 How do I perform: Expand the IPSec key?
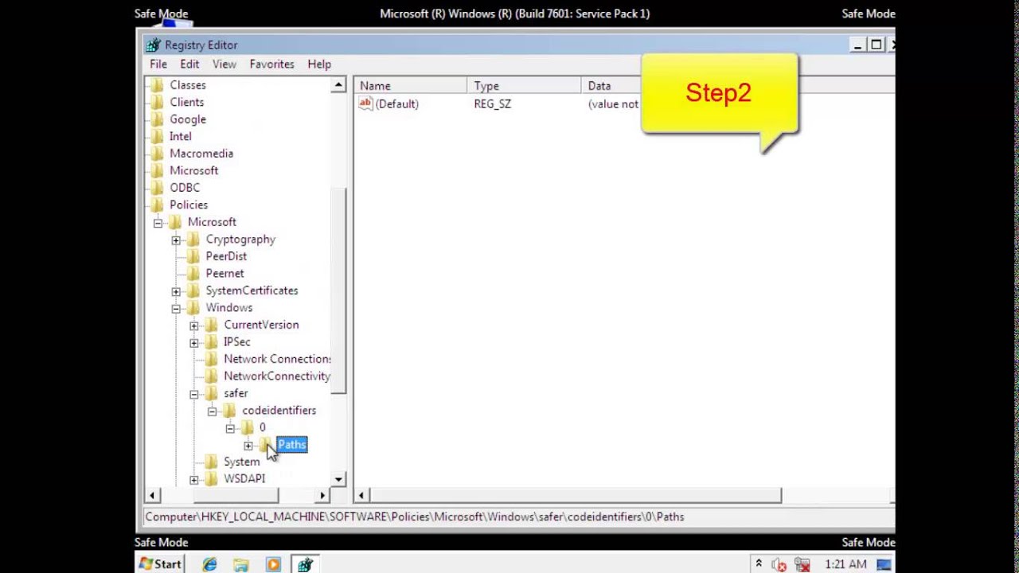click(x=193, y=342)
